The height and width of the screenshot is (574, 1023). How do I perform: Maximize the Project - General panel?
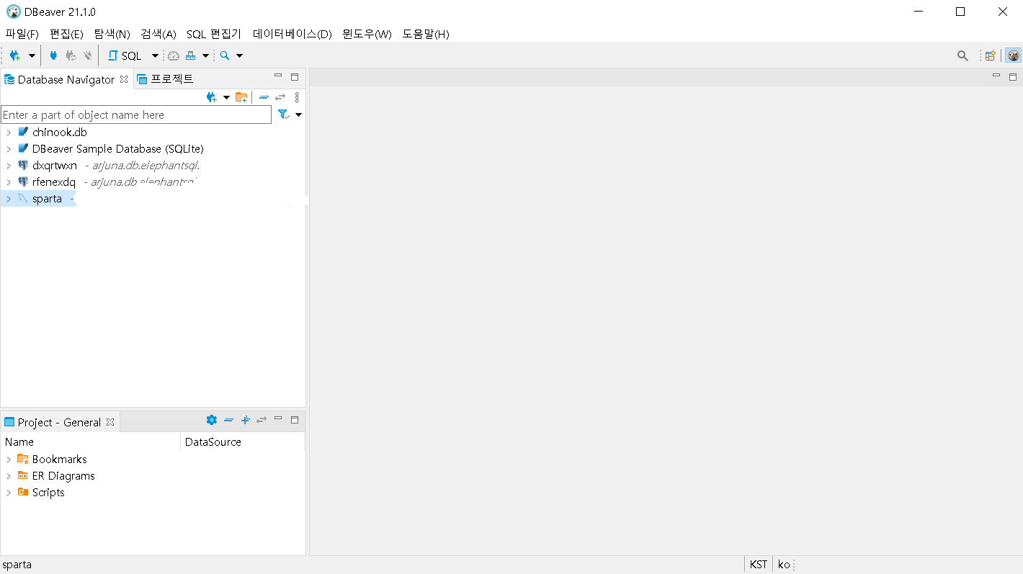coord(294,419)
